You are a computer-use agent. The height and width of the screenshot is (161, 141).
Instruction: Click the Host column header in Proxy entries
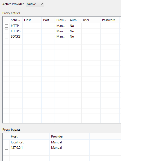(x=32, y=20)
